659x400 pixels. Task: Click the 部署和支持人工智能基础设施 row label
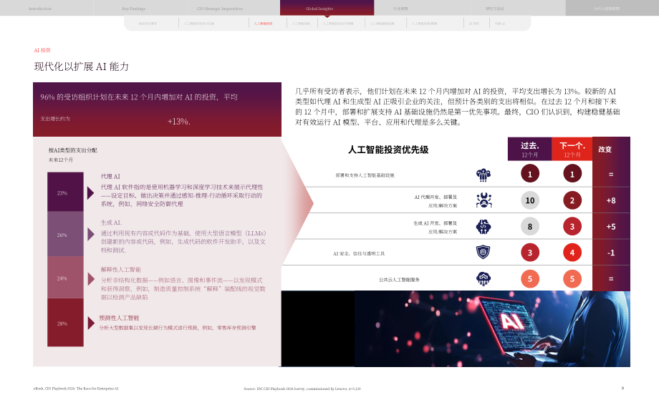(365, 175)
